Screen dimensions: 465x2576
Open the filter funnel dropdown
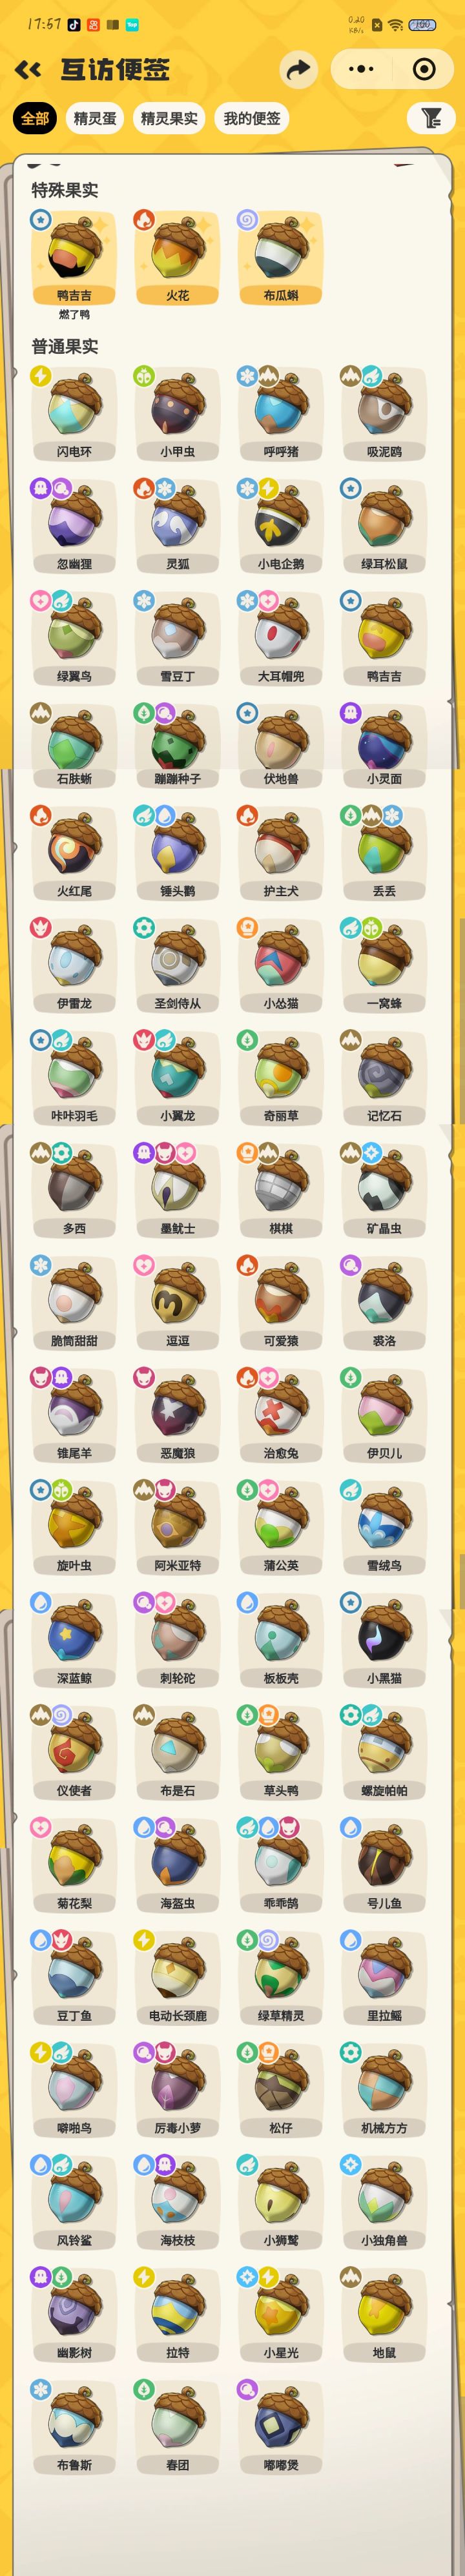(431, 118)
